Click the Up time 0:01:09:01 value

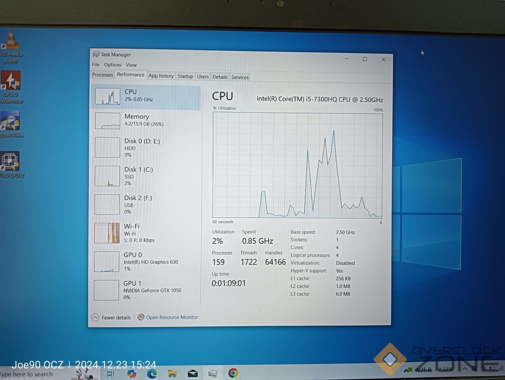(x=229, y=283)
